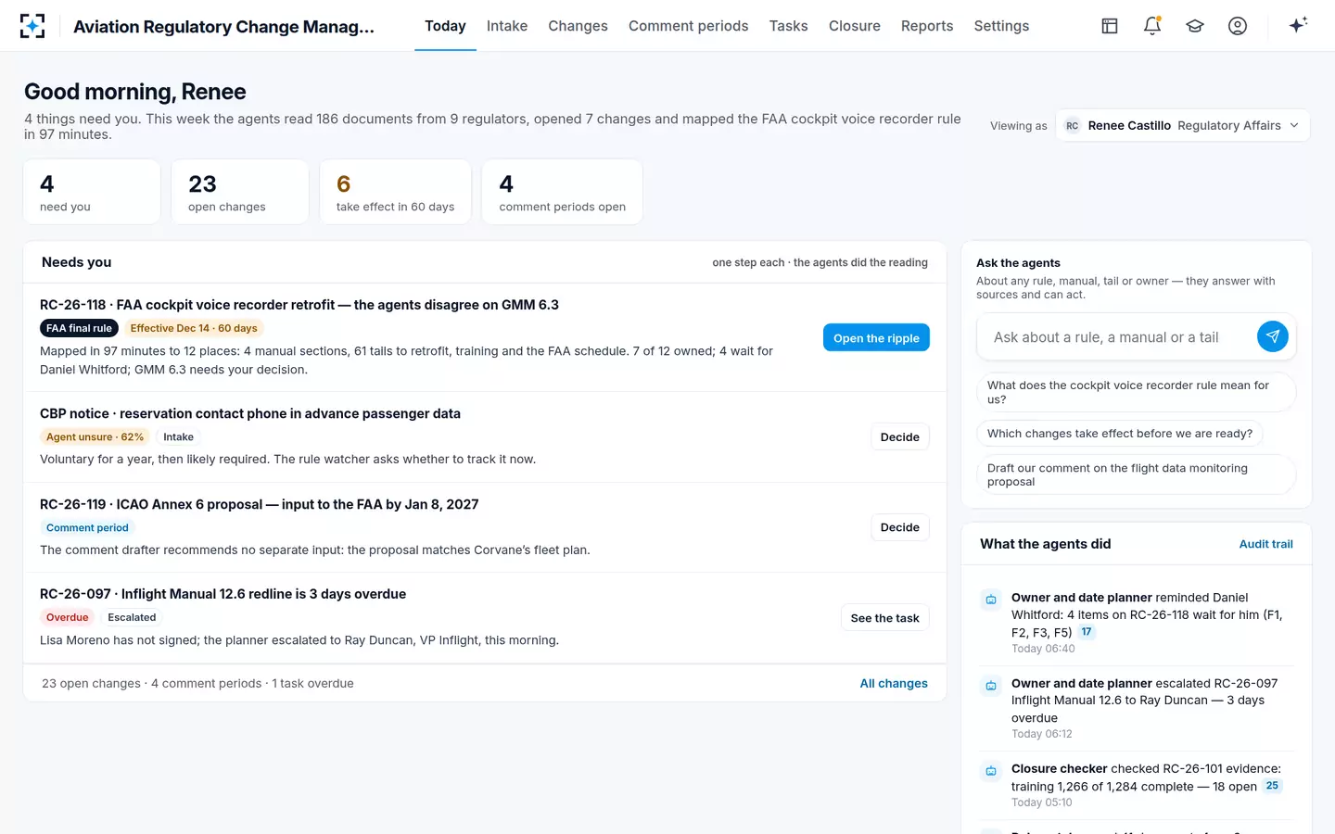Open the Audit trail link
The height and width of the screenshot is (834, 1335).
(1265, 544)
